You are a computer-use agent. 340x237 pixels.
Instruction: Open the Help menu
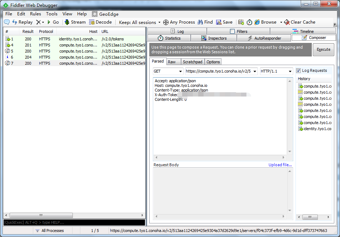click(x=82, y=14)
